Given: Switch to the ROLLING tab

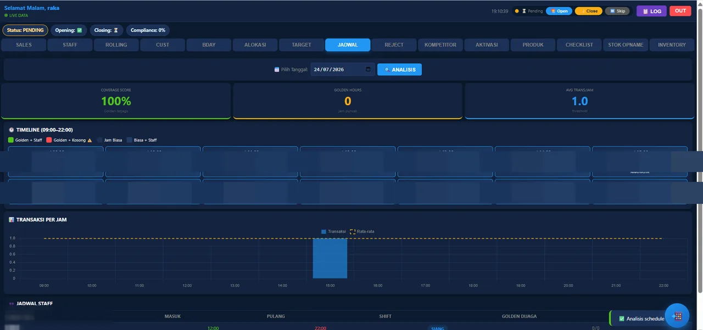Looking at the screenshot, I should click(116, 45).
